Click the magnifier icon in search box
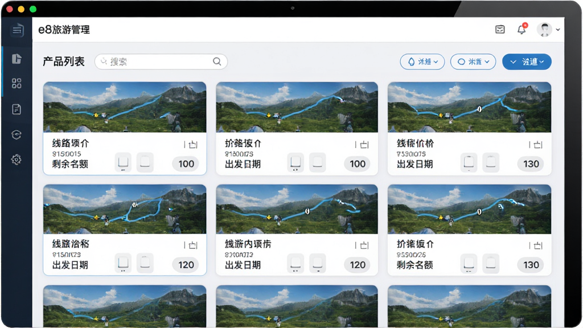The width and height of the screenshot is (583, 328). click(217, 61)
